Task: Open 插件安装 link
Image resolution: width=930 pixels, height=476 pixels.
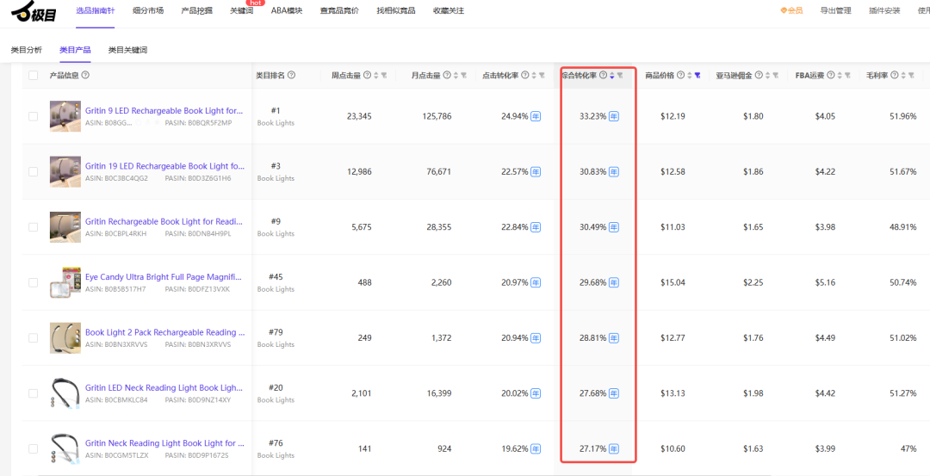Action: pos(884,10)
